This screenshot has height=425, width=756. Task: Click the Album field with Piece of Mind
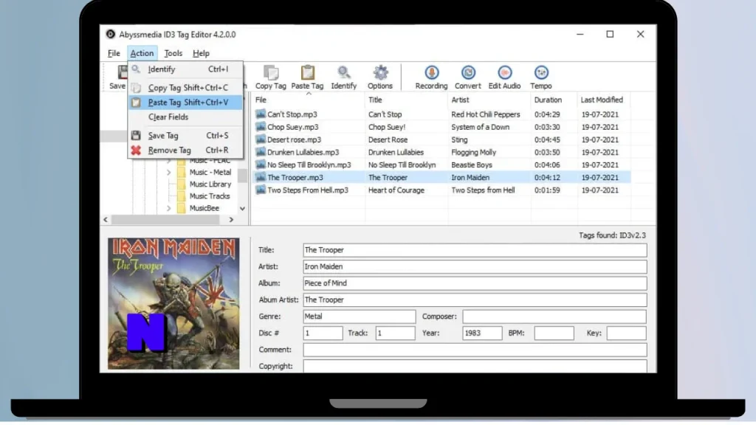475,283
